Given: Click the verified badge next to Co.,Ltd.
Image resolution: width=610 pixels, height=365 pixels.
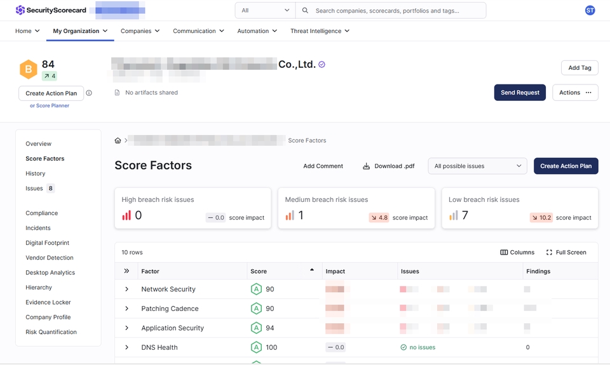Looking at the screenshot, I should [x=322, y=65].
